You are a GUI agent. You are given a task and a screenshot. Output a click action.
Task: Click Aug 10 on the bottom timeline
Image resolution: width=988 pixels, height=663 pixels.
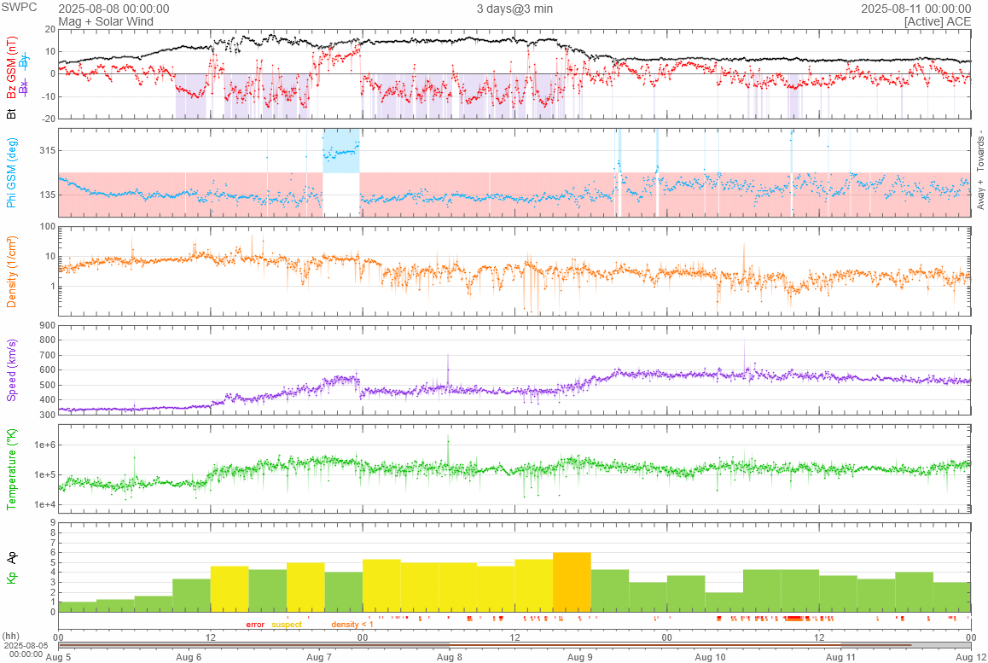pyautogui.click(x=710, y=656)
